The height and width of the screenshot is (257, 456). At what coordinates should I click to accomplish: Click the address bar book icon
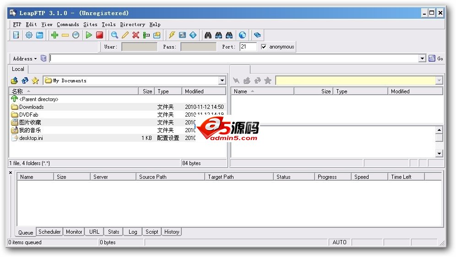(43, 59)
